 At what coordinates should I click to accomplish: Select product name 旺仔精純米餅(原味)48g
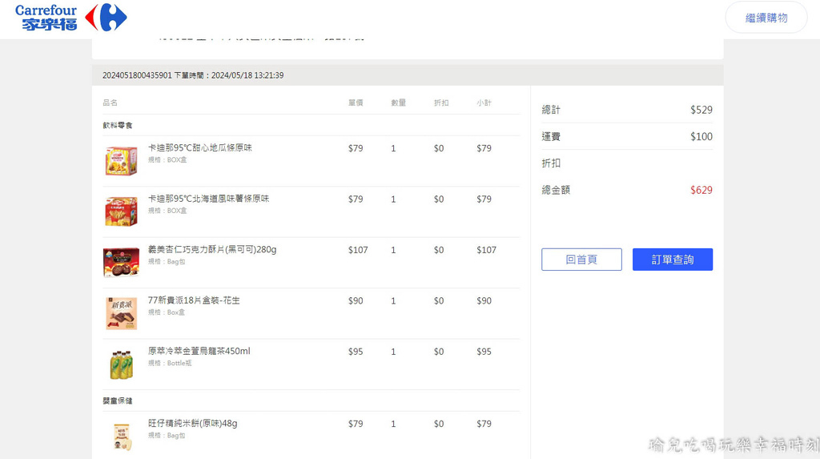coord(192,424)
